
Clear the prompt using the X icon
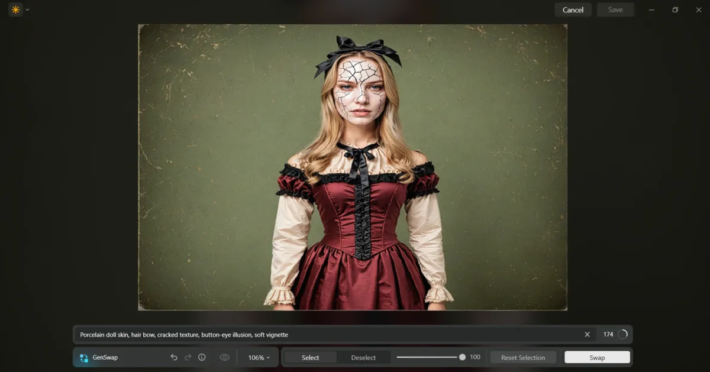coord(587,334)
